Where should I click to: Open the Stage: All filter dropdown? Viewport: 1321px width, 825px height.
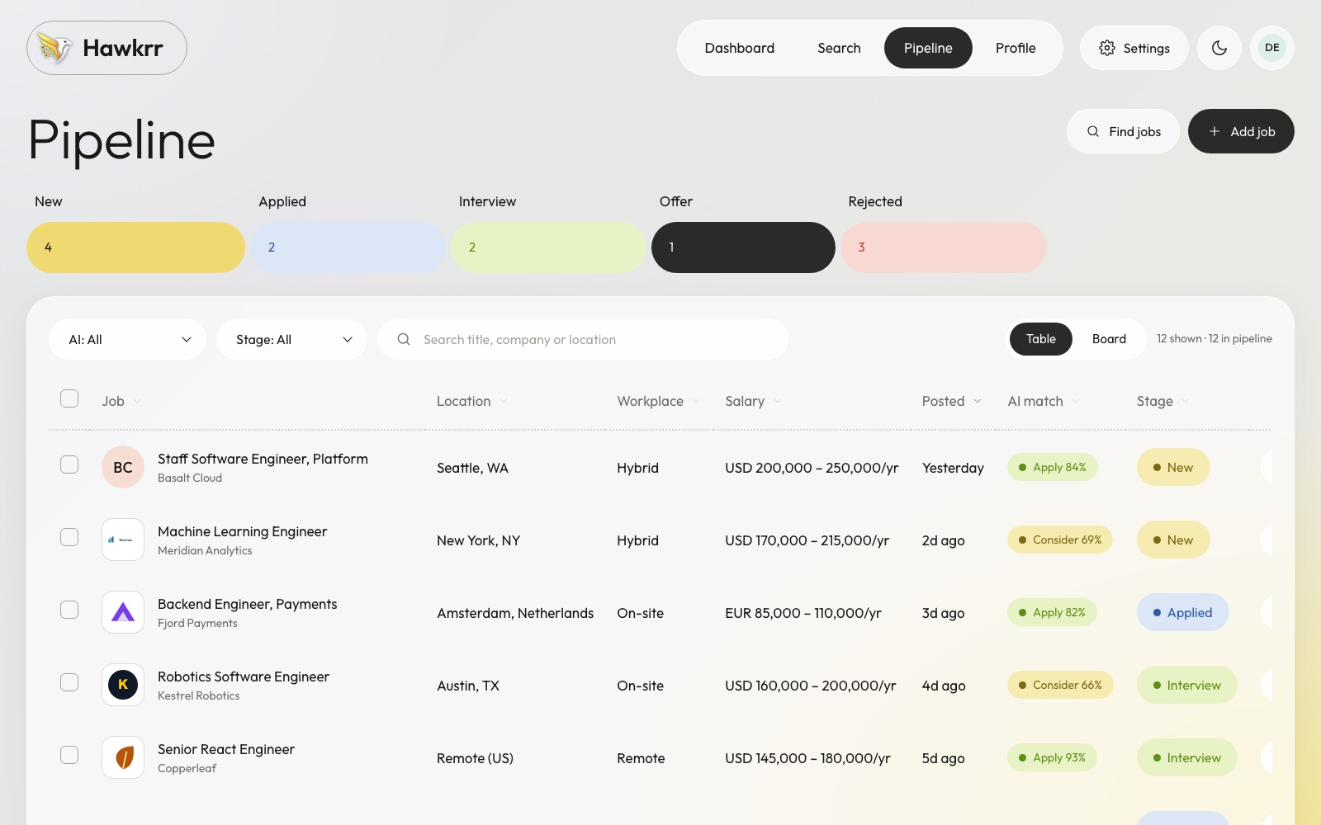pos(291,339)
